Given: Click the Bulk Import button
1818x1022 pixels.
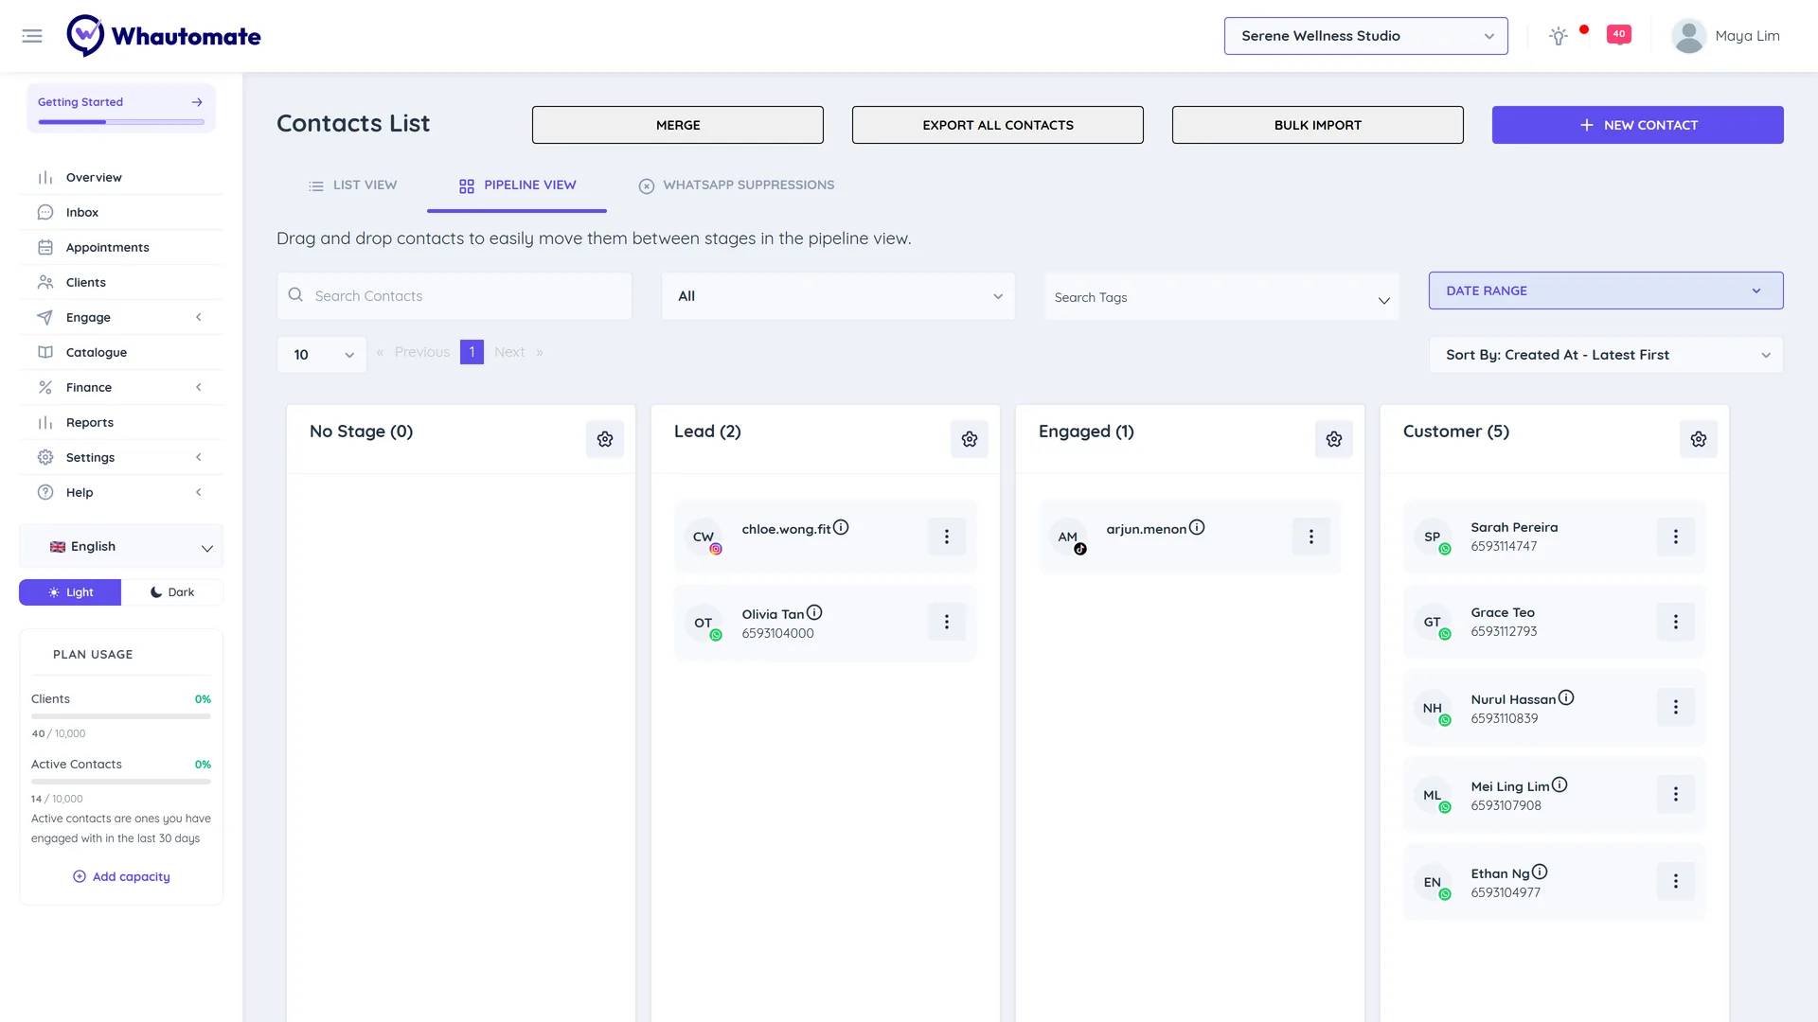Looking at the screenshot, I should click(x=1318, y=125).
